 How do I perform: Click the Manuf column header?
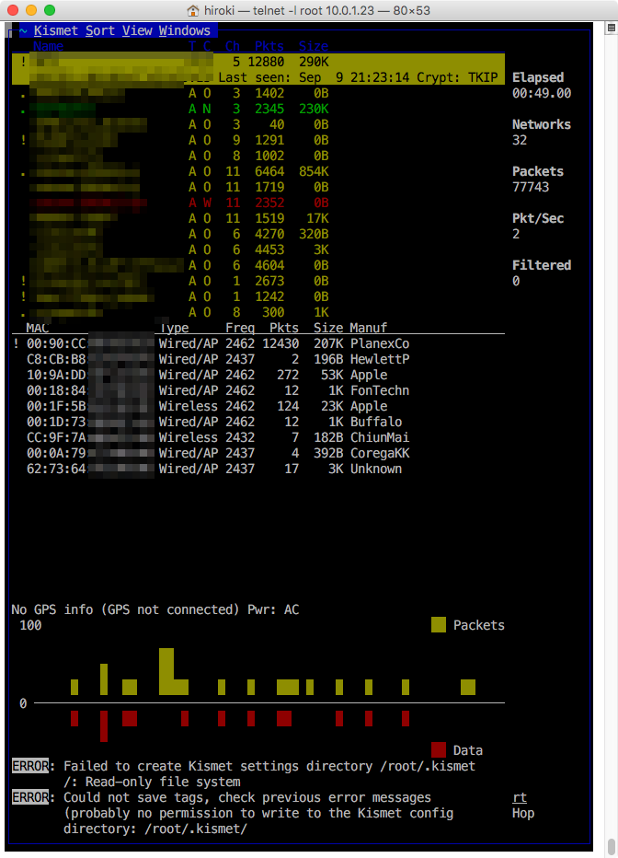[368, 328]
